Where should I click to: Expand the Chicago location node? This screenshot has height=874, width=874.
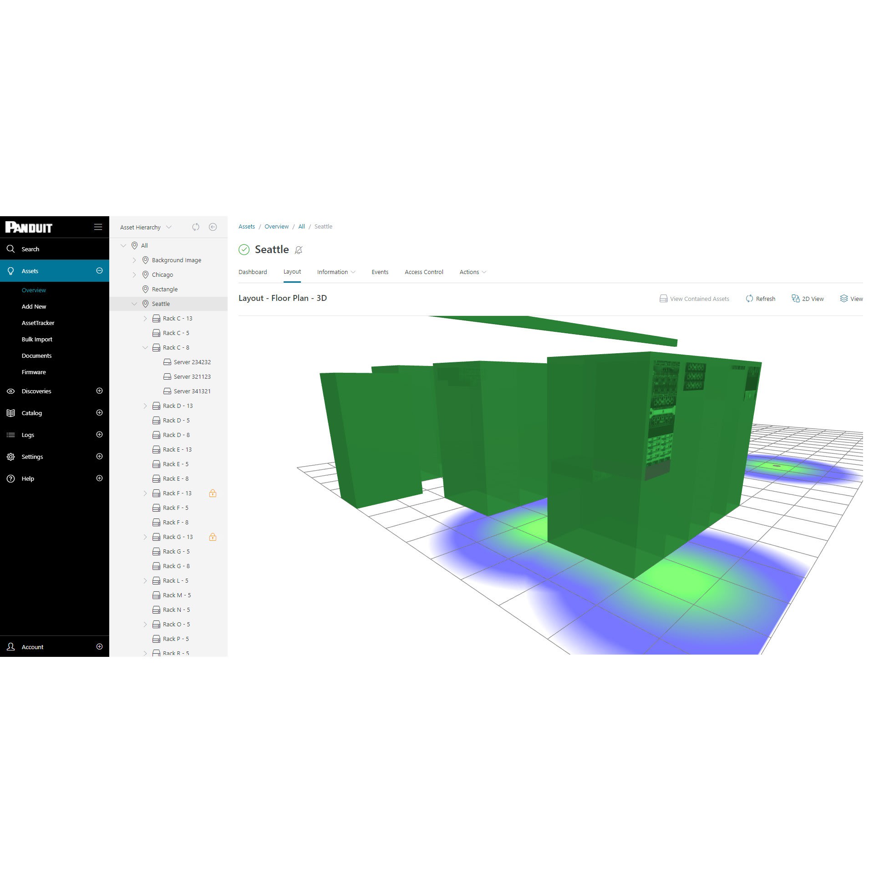(134, 274)
